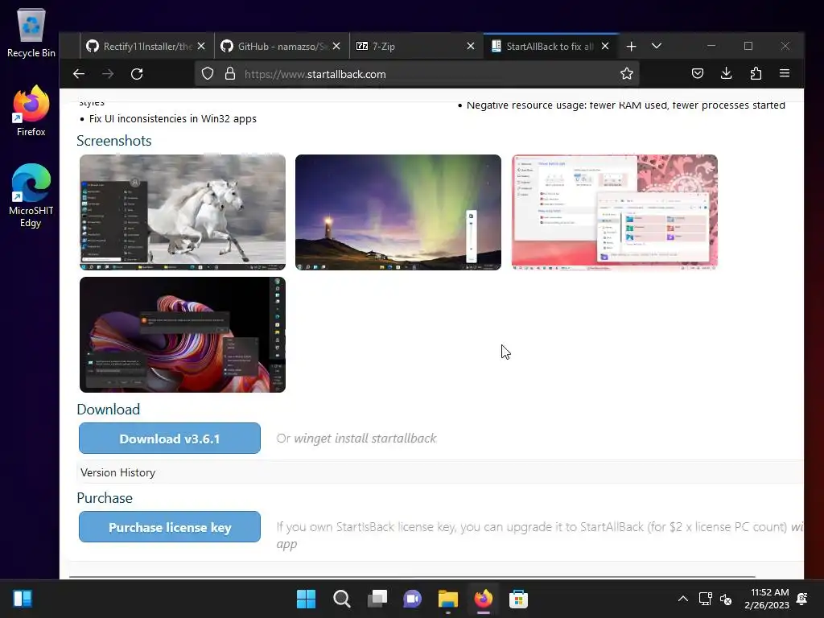Click the widgets icon at taskbar left

(x=23, y=599)
